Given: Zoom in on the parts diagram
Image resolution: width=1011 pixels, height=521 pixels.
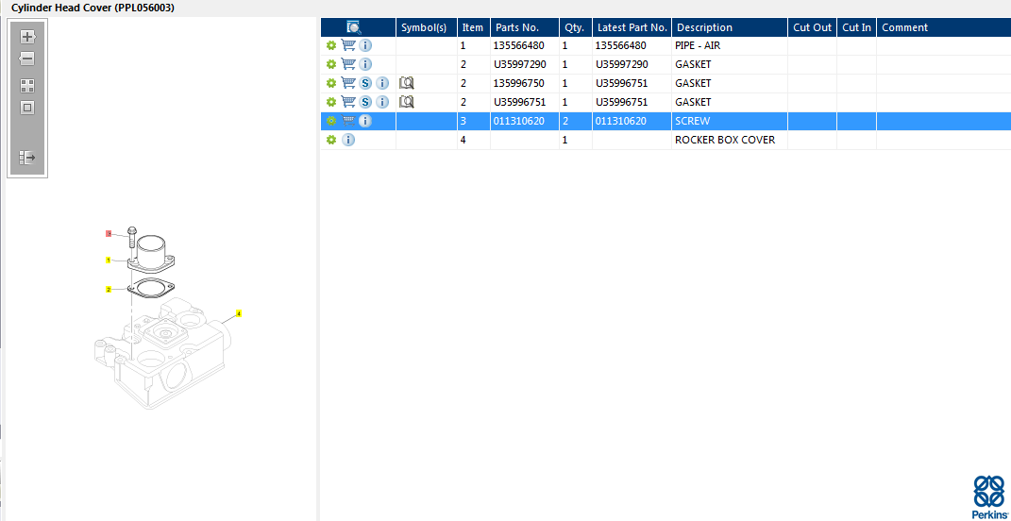Looking at the screenshot, I should [x=27, y=37].
